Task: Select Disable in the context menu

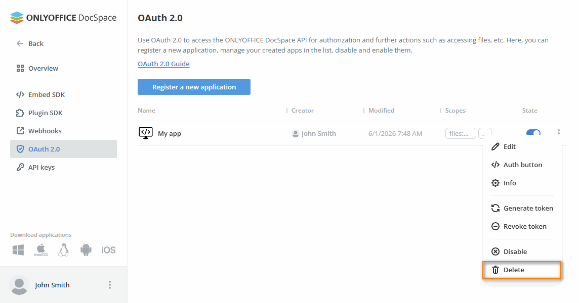Action: point(522,252)
